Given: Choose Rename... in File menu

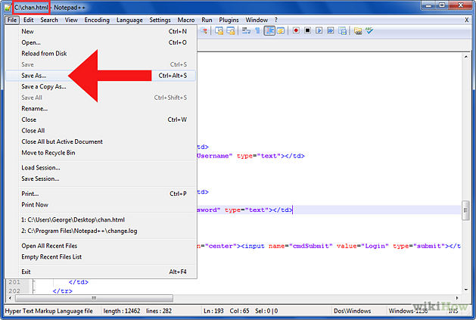Looking at the screenshot, I should 101,109.
